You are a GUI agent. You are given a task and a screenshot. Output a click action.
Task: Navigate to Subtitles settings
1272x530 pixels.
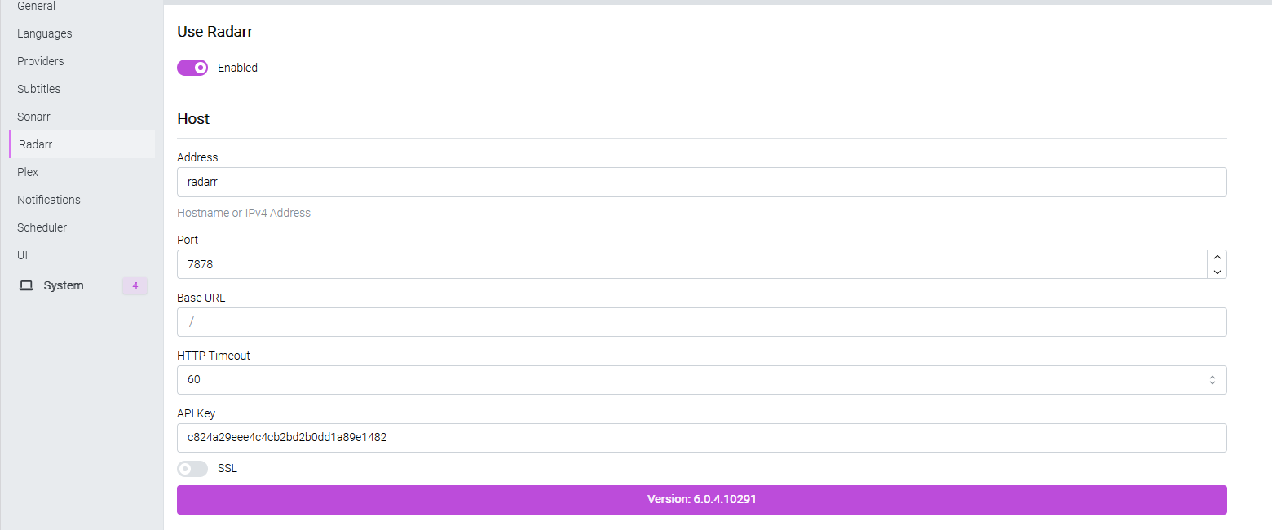[x=39, y=89]
